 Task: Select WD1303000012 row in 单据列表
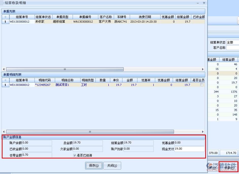(20, 22)
